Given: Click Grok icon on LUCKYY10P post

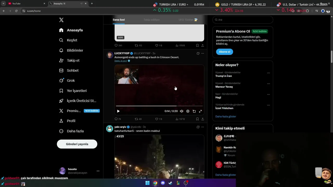Looking at the screenshot, I should click(x=198, y=54).
